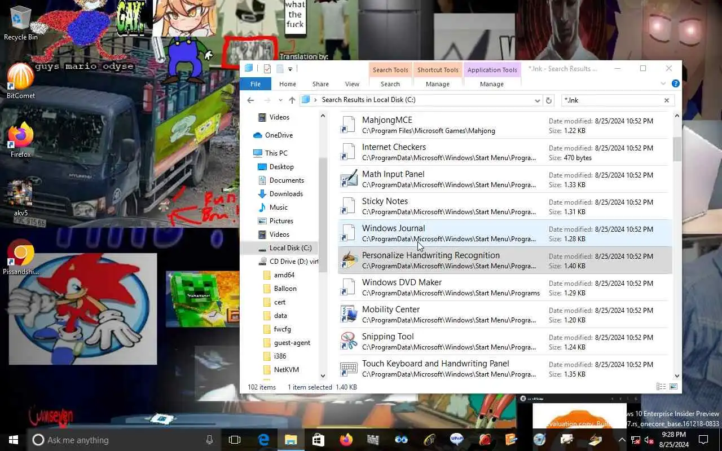Open Explorer Help question mark icon

675,83
